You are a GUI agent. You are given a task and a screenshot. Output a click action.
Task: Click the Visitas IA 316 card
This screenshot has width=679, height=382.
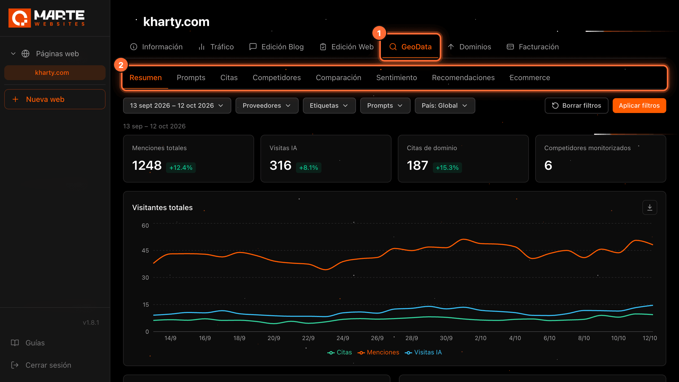tap(326, 159)
